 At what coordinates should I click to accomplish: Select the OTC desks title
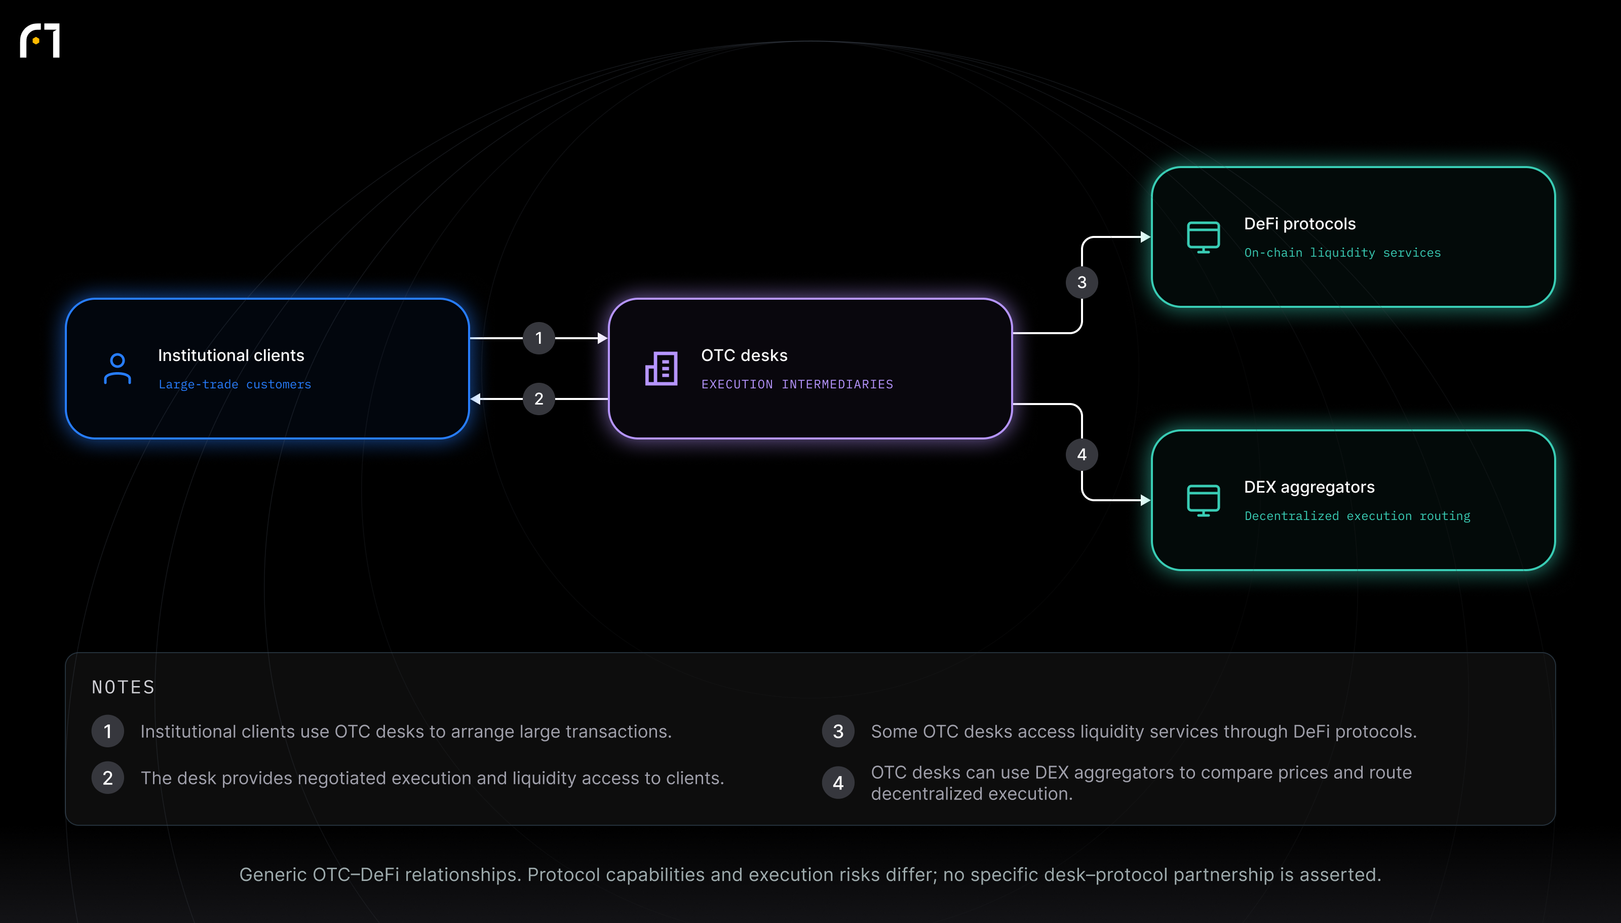click(744, 355)
